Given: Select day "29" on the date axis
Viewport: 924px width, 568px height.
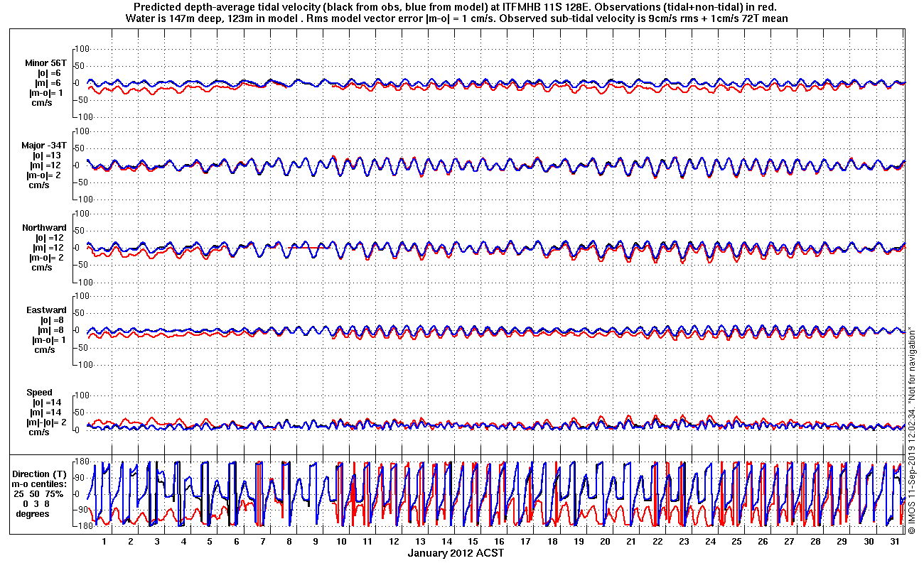Looking at the screenshot, I should 841,541.
